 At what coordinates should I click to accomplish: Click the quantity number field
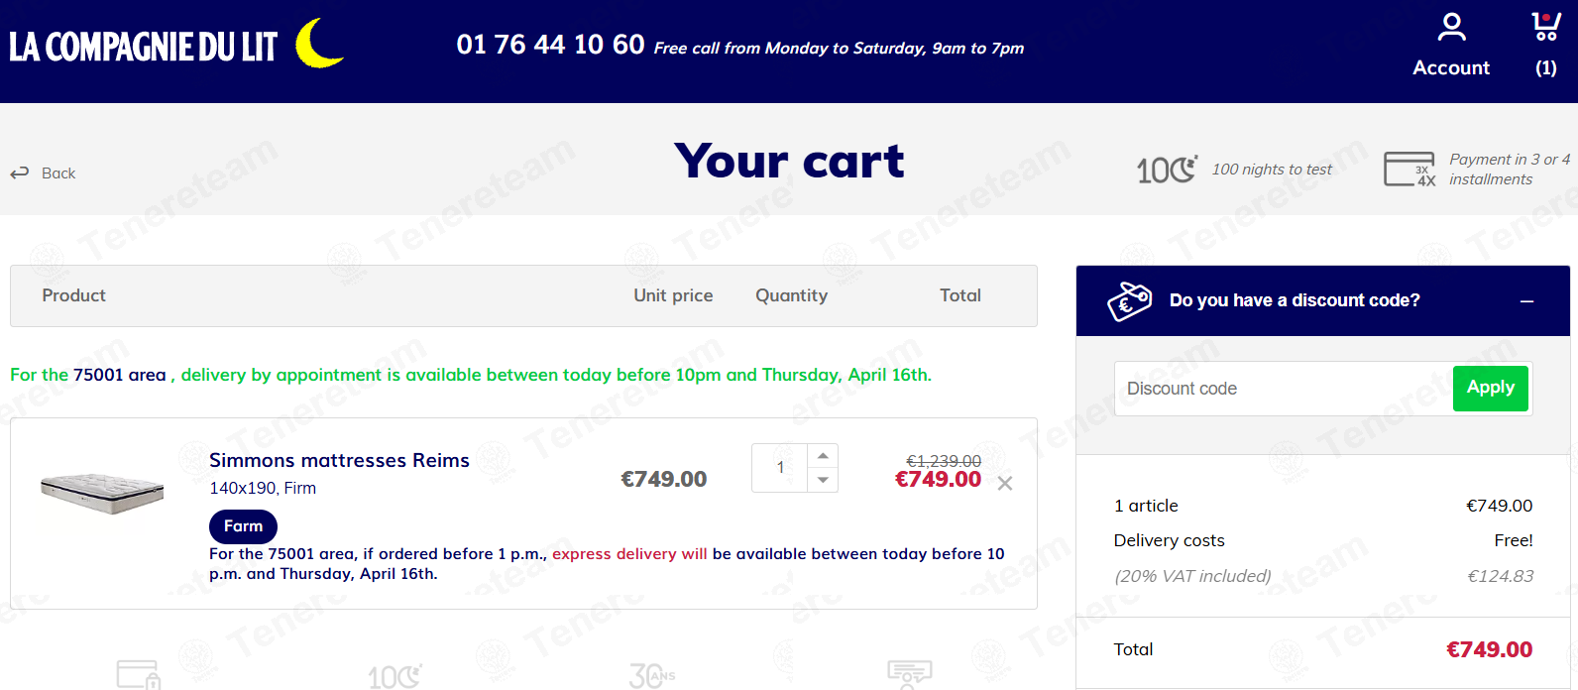(780, 468)
